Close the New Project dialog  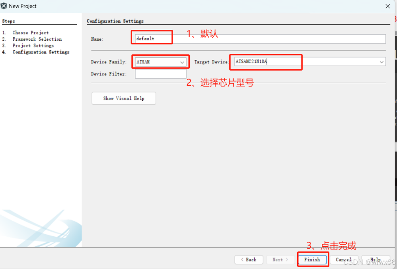tap(387, 6)
